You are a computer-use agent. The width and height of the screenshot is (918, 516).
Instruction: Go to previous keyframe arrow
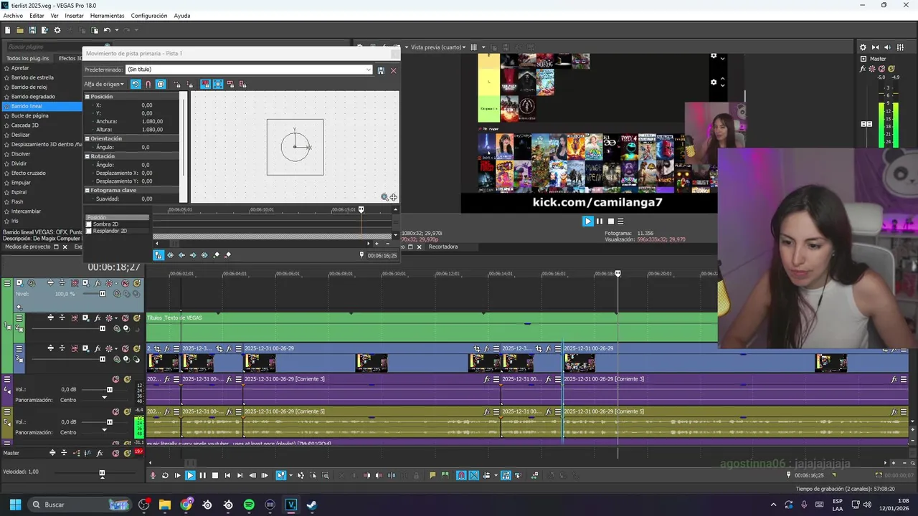coord(181,255)
